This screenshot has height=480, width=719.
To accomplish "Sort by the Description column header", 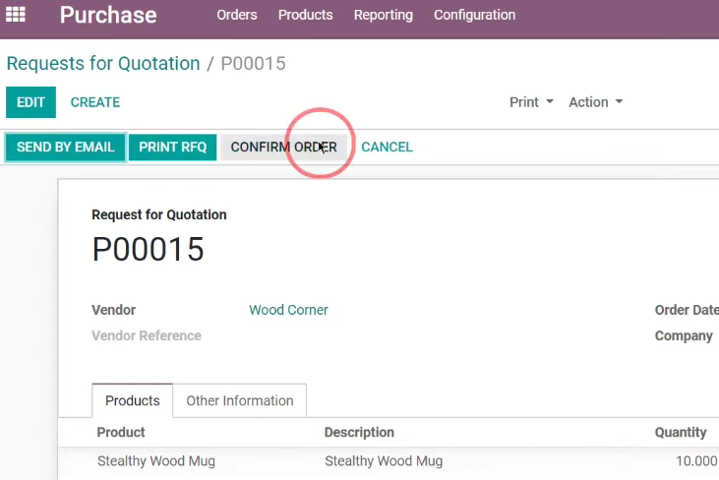I will pyautogui.click(x=359, y=433).
